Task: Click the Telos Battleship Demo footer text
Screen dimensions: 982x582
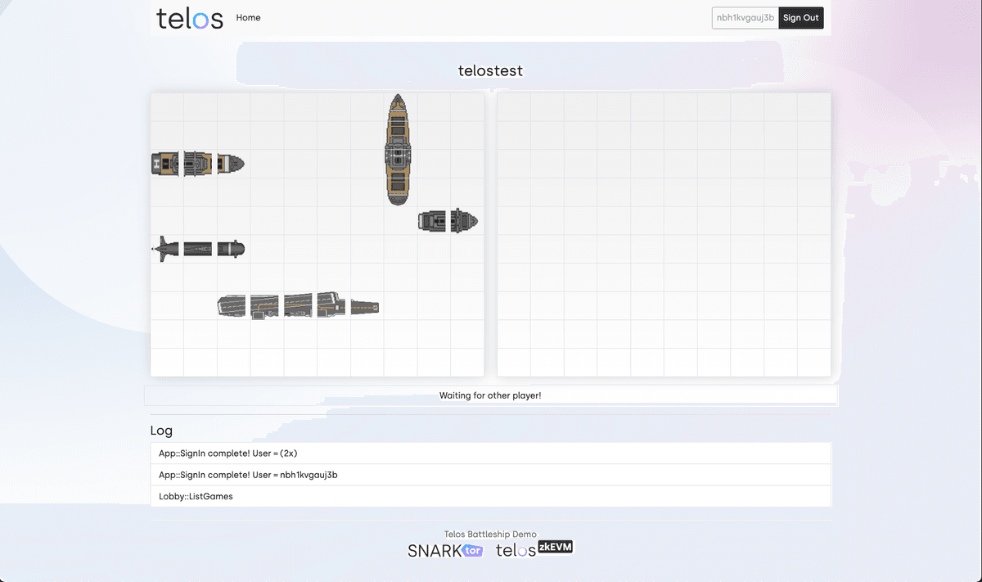Action: pyautogui.click(x=490, y=534)
